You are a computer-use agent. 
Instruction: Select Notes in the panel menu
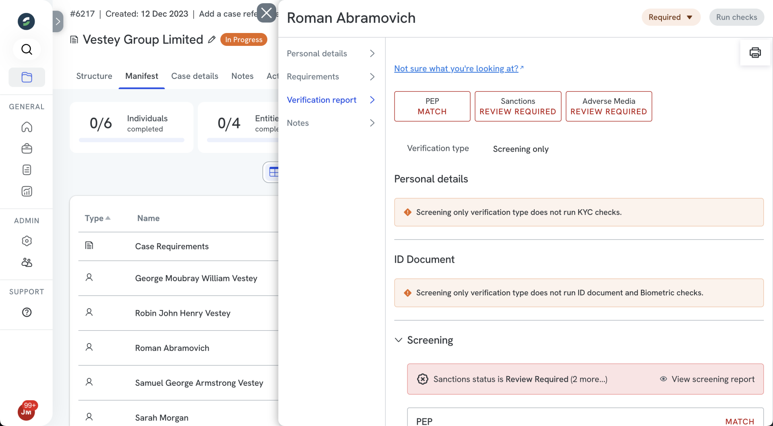pyautogui.click(x=332, y=123)
